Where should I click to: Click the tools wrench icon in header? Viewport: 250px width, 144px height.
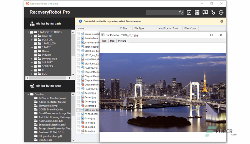213,12
